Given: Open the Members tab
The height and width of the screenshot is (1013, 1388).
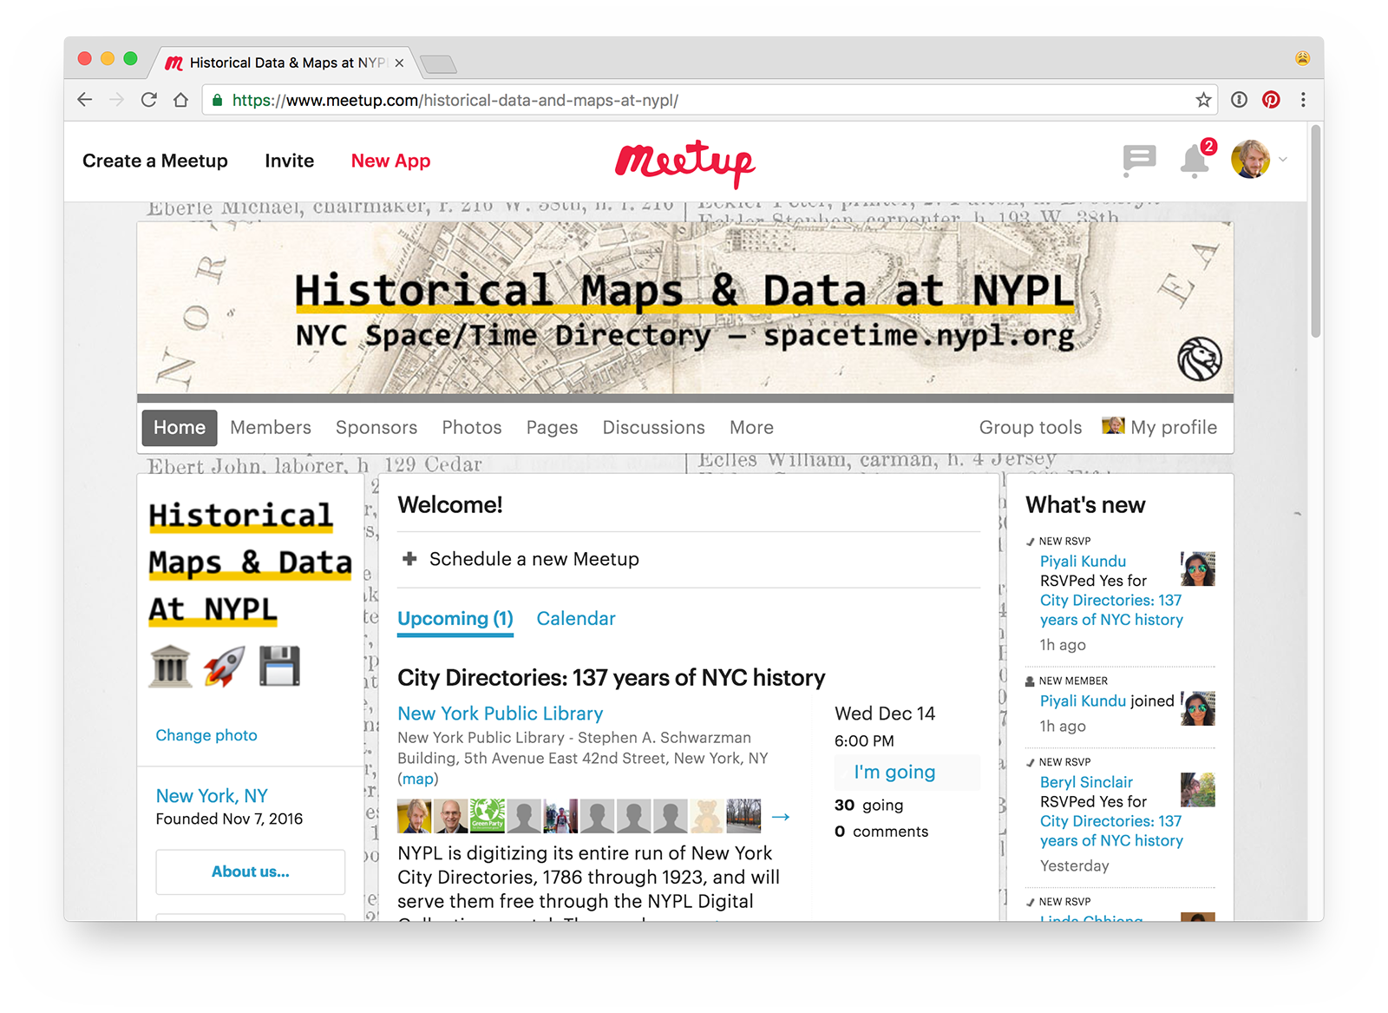Looking at the screenshot, I should click(x=271, y=427).
